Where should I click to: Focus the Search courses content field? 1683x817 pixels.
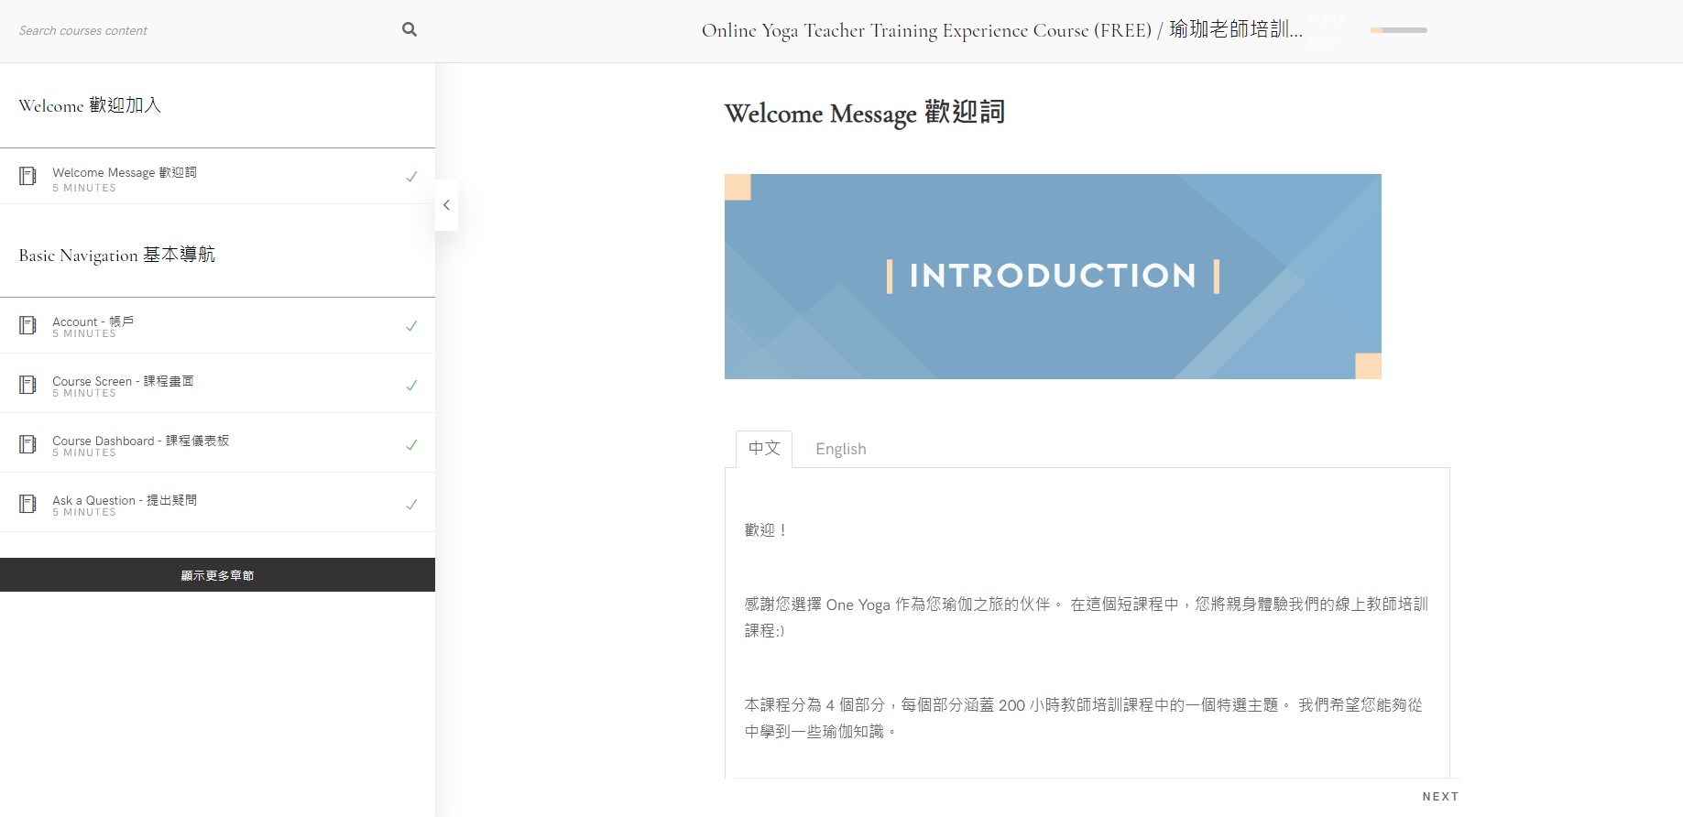(206, 30)
